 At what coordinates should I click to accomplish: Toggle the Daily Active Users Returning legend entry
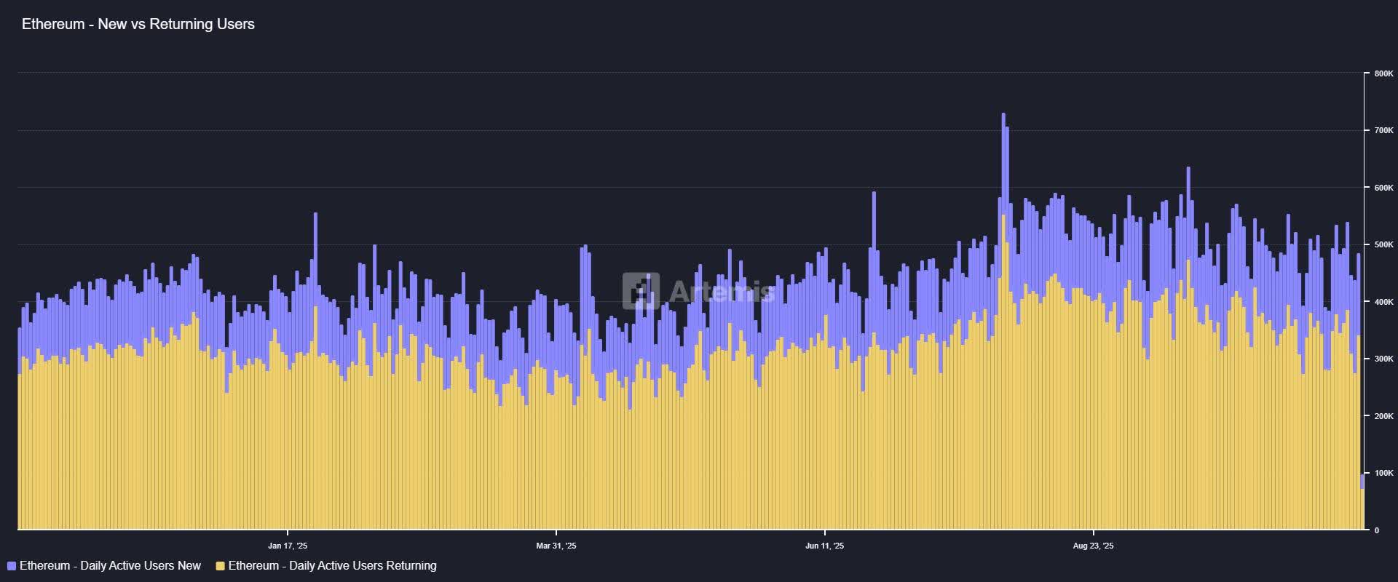326,566
